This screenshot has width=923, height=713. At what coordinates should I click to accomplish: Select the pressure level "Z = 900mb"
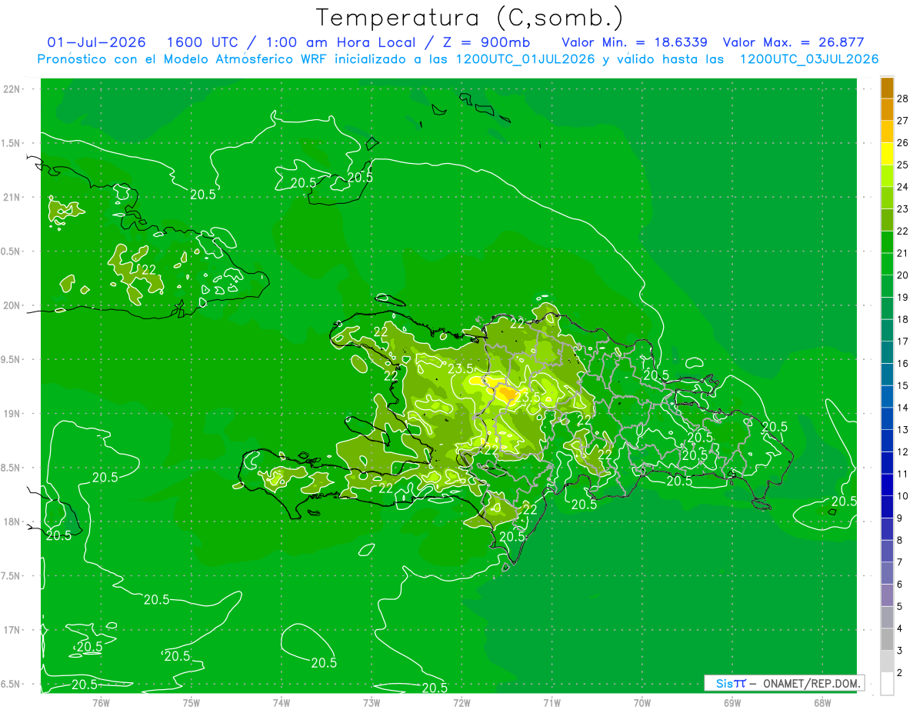point(486,42)
